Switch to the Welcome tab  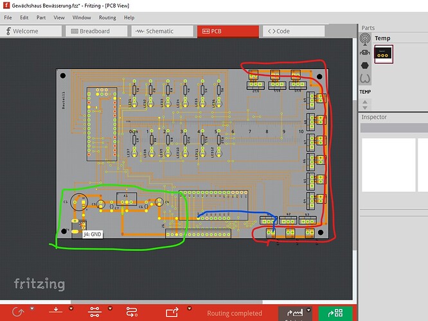pyautogui.click(x=31, y=31)
